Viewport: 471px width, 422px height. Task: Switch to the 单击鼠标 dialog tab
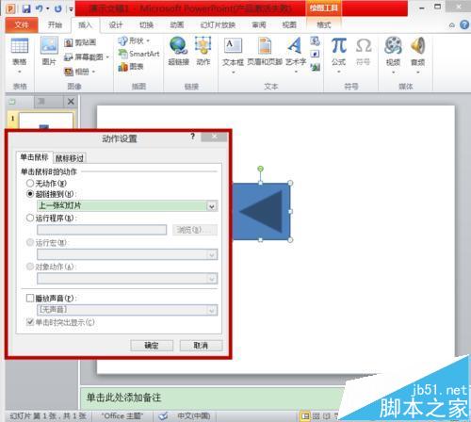coord(34,157)
